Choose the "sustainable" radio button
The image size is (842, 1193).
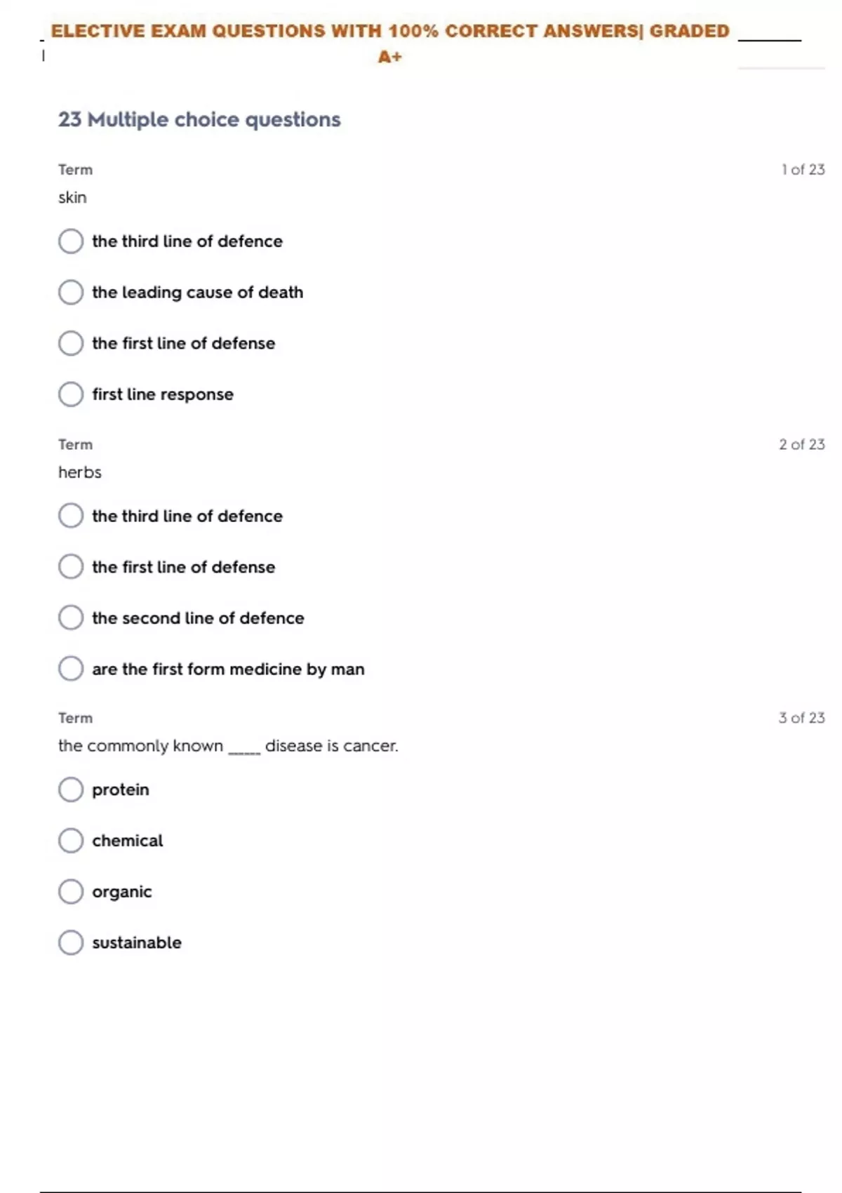click(71, 942)
